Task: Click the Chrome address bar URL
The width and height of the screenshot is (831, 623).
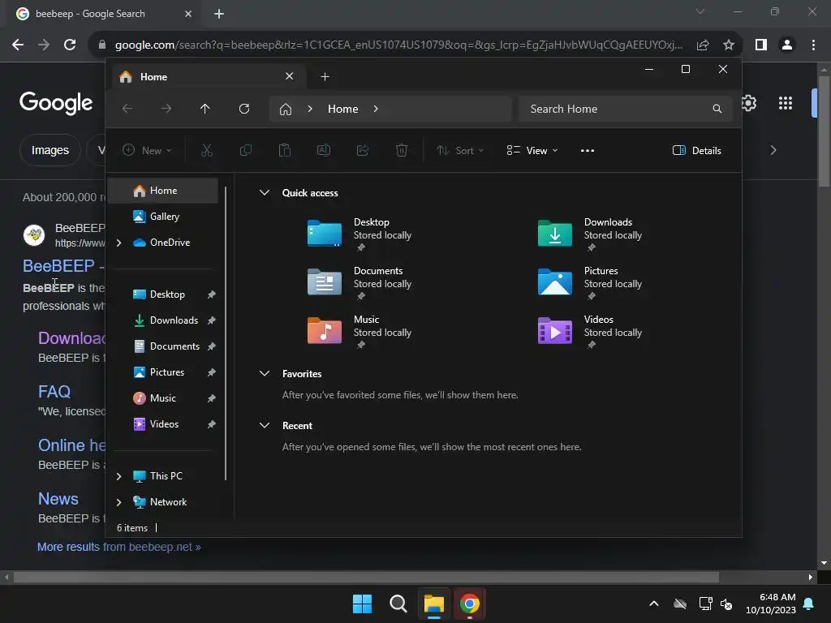Action: pyautogui.click(x=398, y=45)
